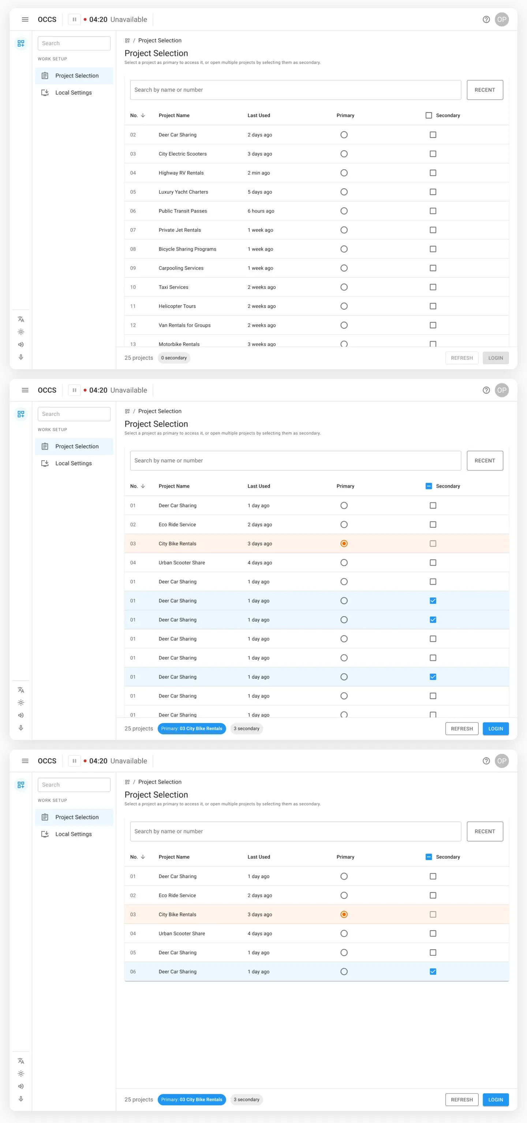Click REFRESH in the middle panel footer
This screenshot has width=527, height=1123.
(x=461, y=729)
